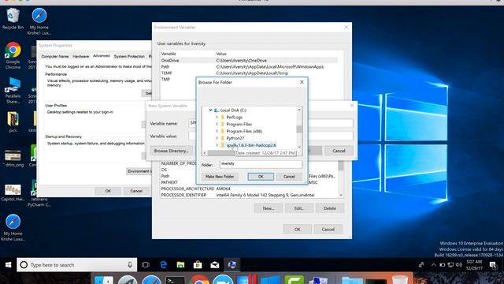Select the PerfLogs folder
Viewport: 504px width, 284px height.
234,118
